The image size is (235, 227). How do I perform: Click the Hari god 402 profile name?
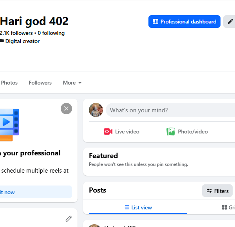click(34, 21)
